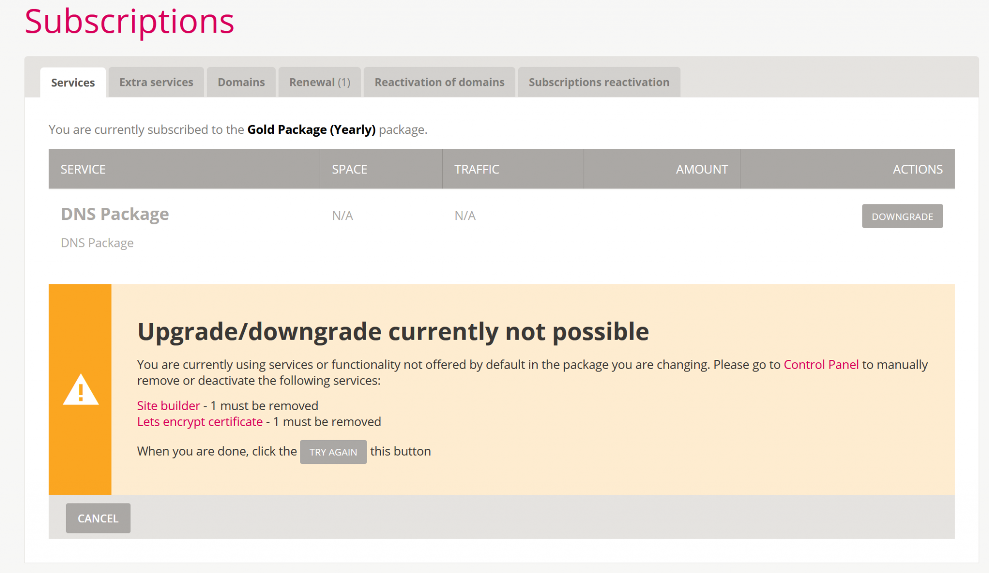Open the Lets encrypt certificate link
Image resolution: width=989 pixels, height=573 pixels.
200,421
